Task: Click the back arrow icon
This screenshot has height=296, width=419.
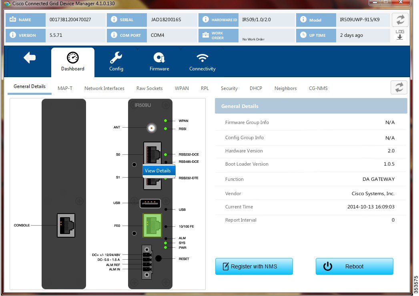Action: coord(29,58)
